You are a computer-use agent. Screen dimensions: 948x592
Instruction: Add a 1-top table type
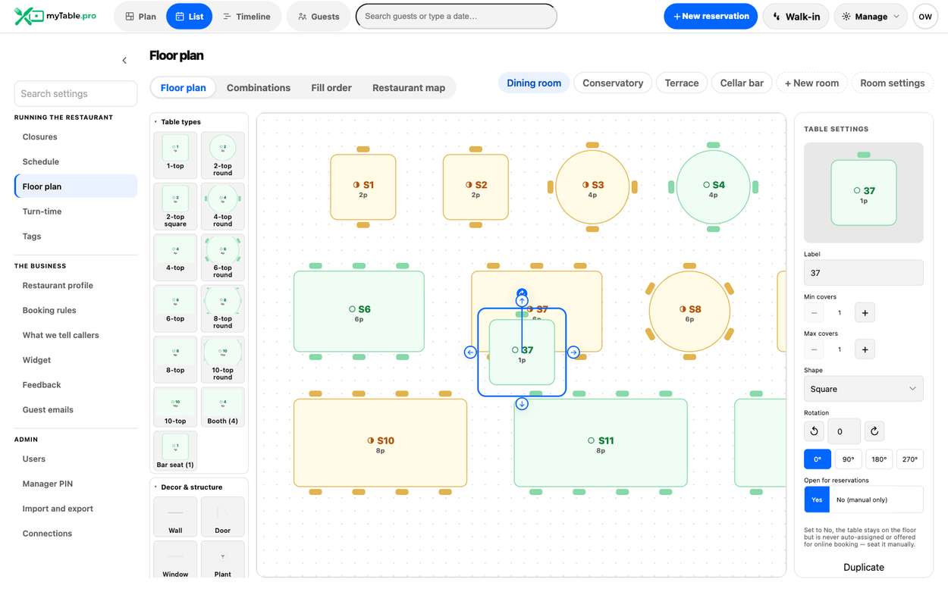175,155
